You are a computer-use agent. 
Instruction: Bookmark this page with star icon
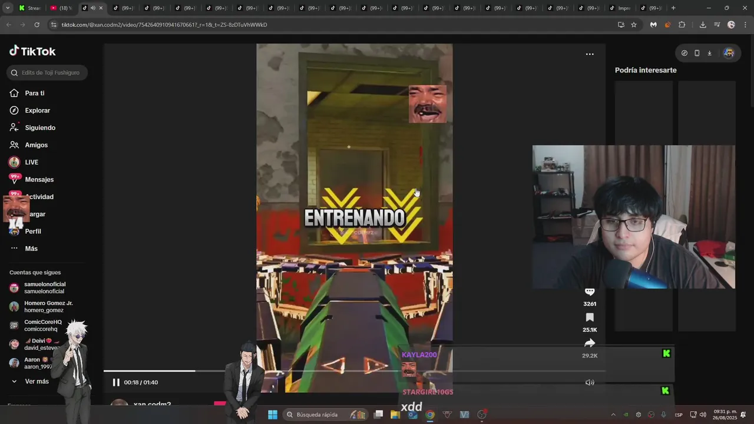click(634, 25)
